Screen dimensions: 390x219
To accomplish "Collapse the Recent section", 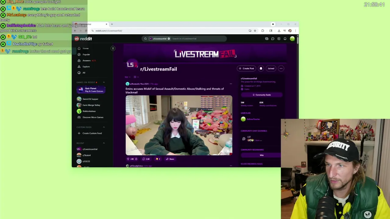I will pyautogui.click(x=104, y=143).
